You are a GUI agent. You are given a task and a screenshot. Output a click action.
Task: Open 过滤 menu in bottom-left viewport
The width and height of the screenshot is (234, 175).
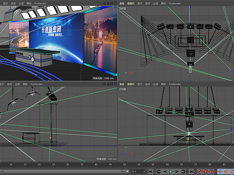(17, 84)
